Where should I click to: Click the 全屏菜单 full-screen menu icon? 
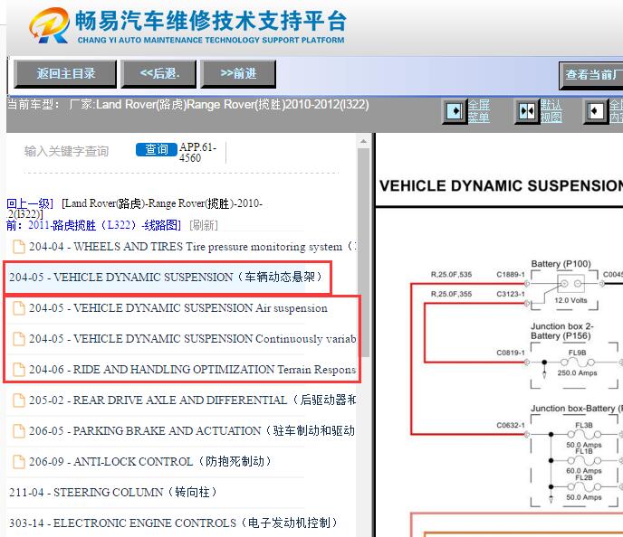(x=455, y=111)
